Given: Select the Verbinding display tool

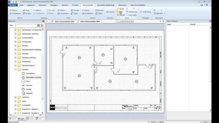Looking at the screenshot, I should (145, 12).
